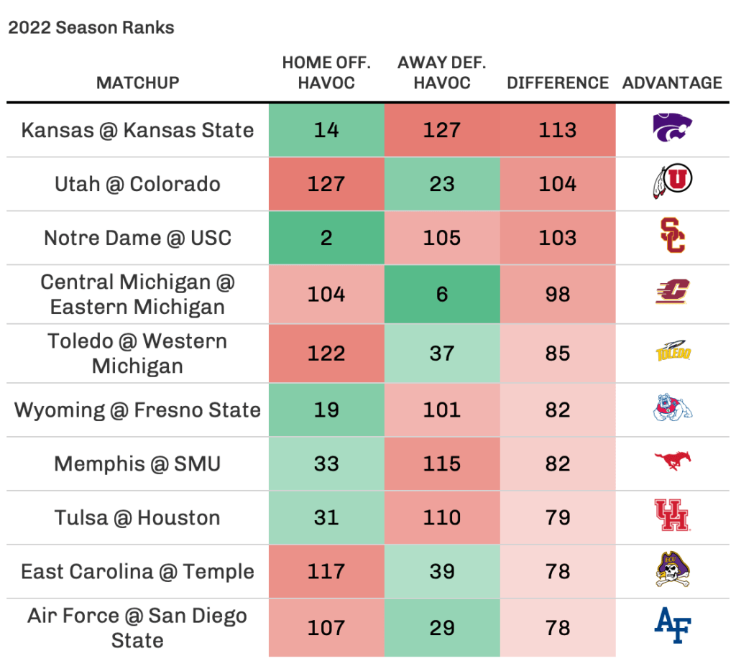The width and height of the screenshot is (736, 666).
Task: Click the Toledo Rockets logo
Action: tap(672, 353)
